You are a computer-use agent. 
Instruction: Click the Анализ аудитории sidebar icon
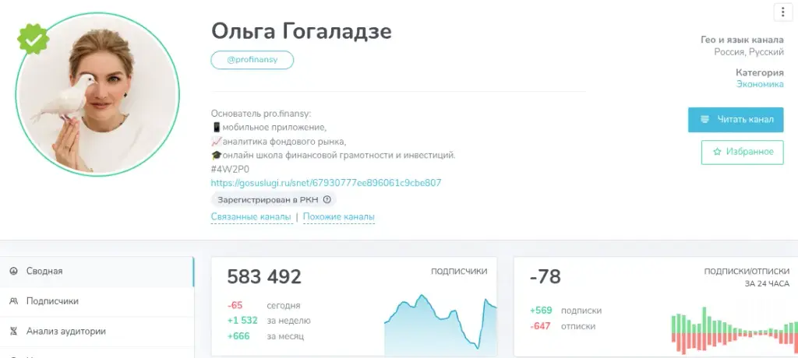pos(14,331)
